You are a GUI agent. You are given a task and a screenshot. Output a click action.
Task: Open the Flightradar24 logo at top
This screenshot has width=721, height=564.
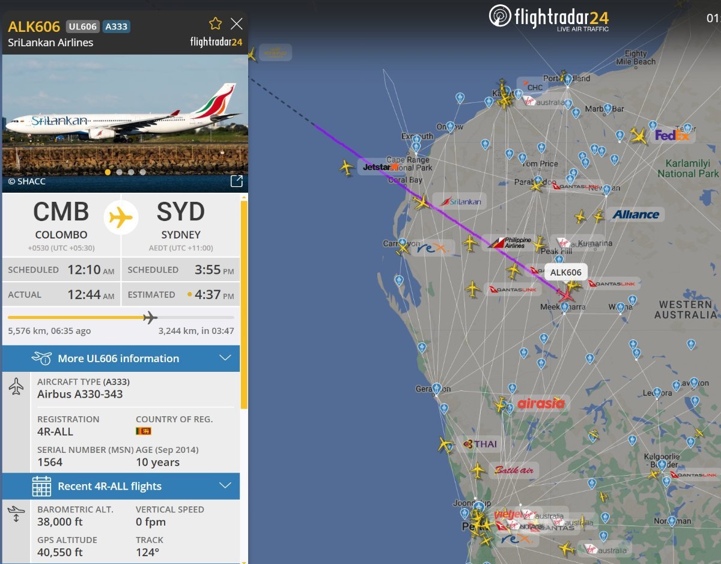point(550,17)
